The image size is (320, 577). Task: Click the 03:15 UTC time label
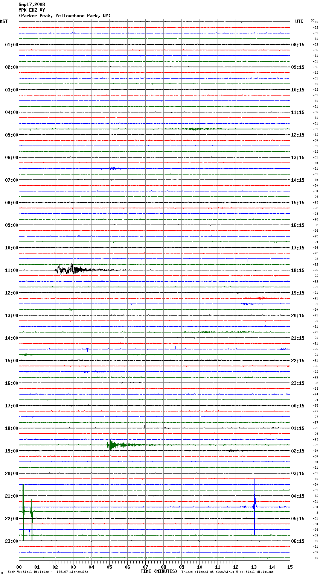[298, 474]
